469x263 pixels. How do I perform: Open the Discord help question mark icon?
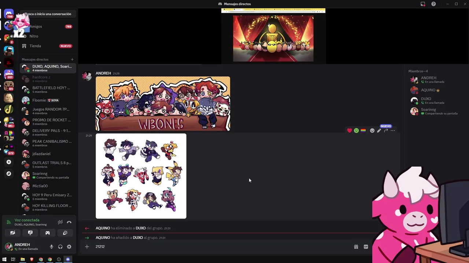433,4
